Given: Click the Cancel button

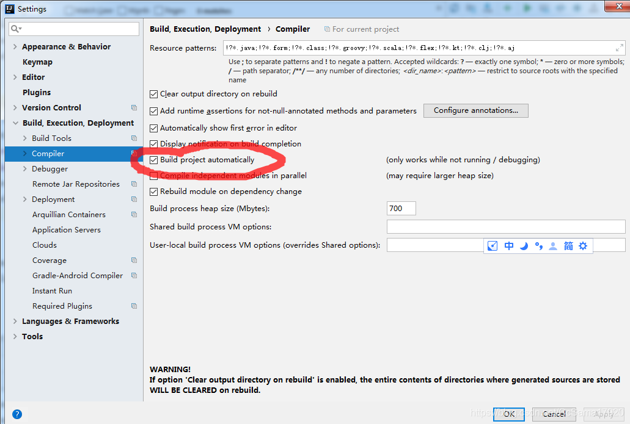Looking at the screenshot, I should (x=554, y=414).
